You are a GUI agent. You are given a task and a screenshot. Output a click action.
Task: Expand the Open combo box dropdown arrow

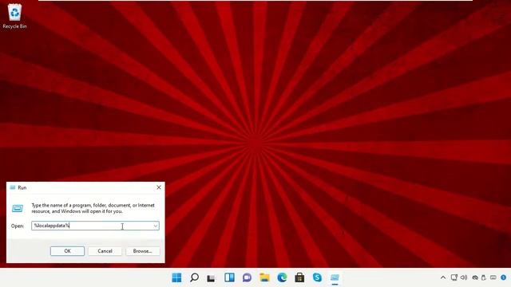click(156, 226)
